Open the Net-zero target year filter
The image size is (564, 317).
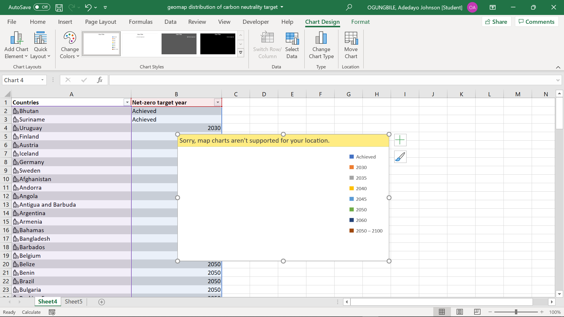pos(217,102)
